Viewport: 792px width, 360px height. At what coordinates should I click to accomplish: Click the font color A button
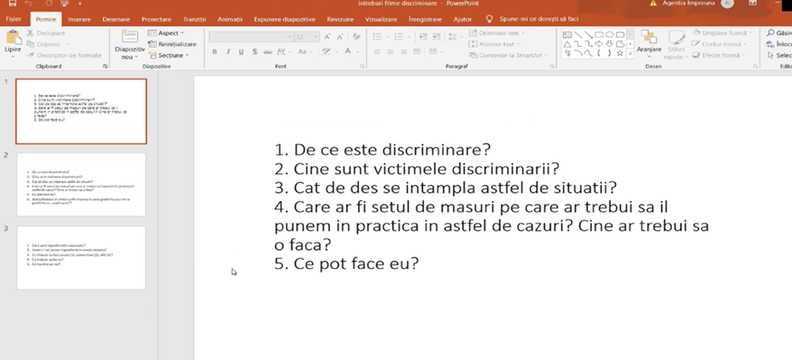click(347, 51)
